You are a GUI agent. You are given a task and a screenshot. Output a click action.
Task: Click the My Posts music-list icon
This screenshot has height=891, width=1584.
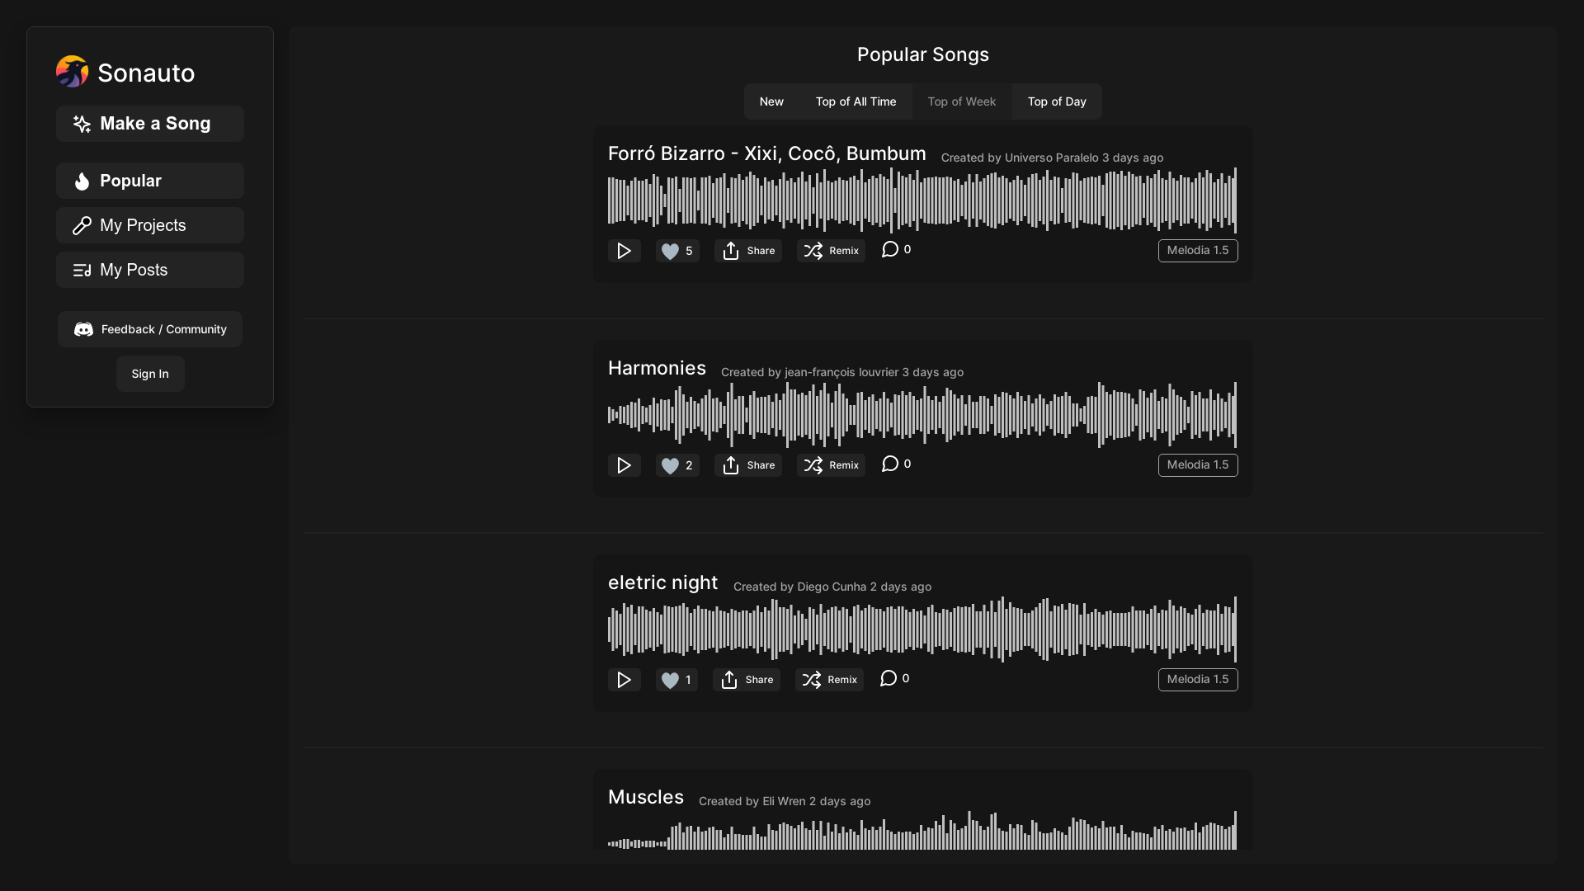[82, 270]
